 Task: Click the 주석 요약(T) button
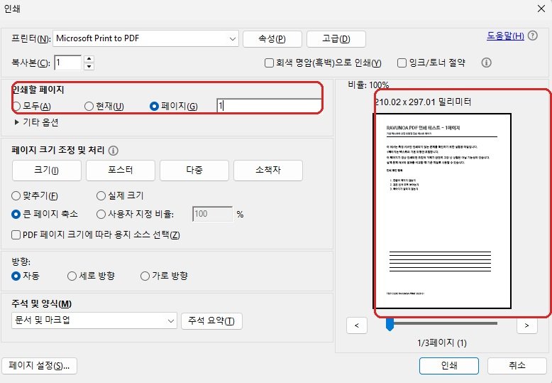tap(211, 321)
